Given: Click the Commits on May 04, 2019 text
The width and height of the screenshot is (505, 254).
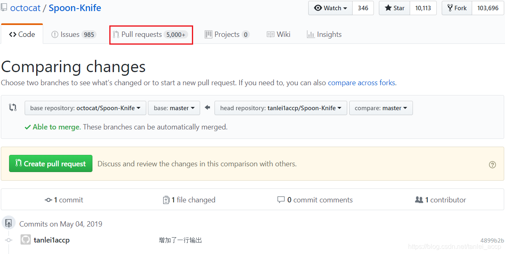Looking at the screenshot, I should click(61, 224).
